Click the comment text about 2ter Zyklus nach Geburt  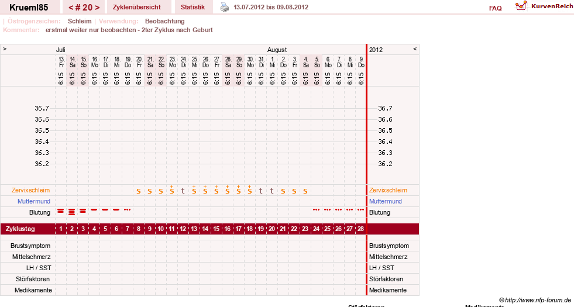pos(129,30)
